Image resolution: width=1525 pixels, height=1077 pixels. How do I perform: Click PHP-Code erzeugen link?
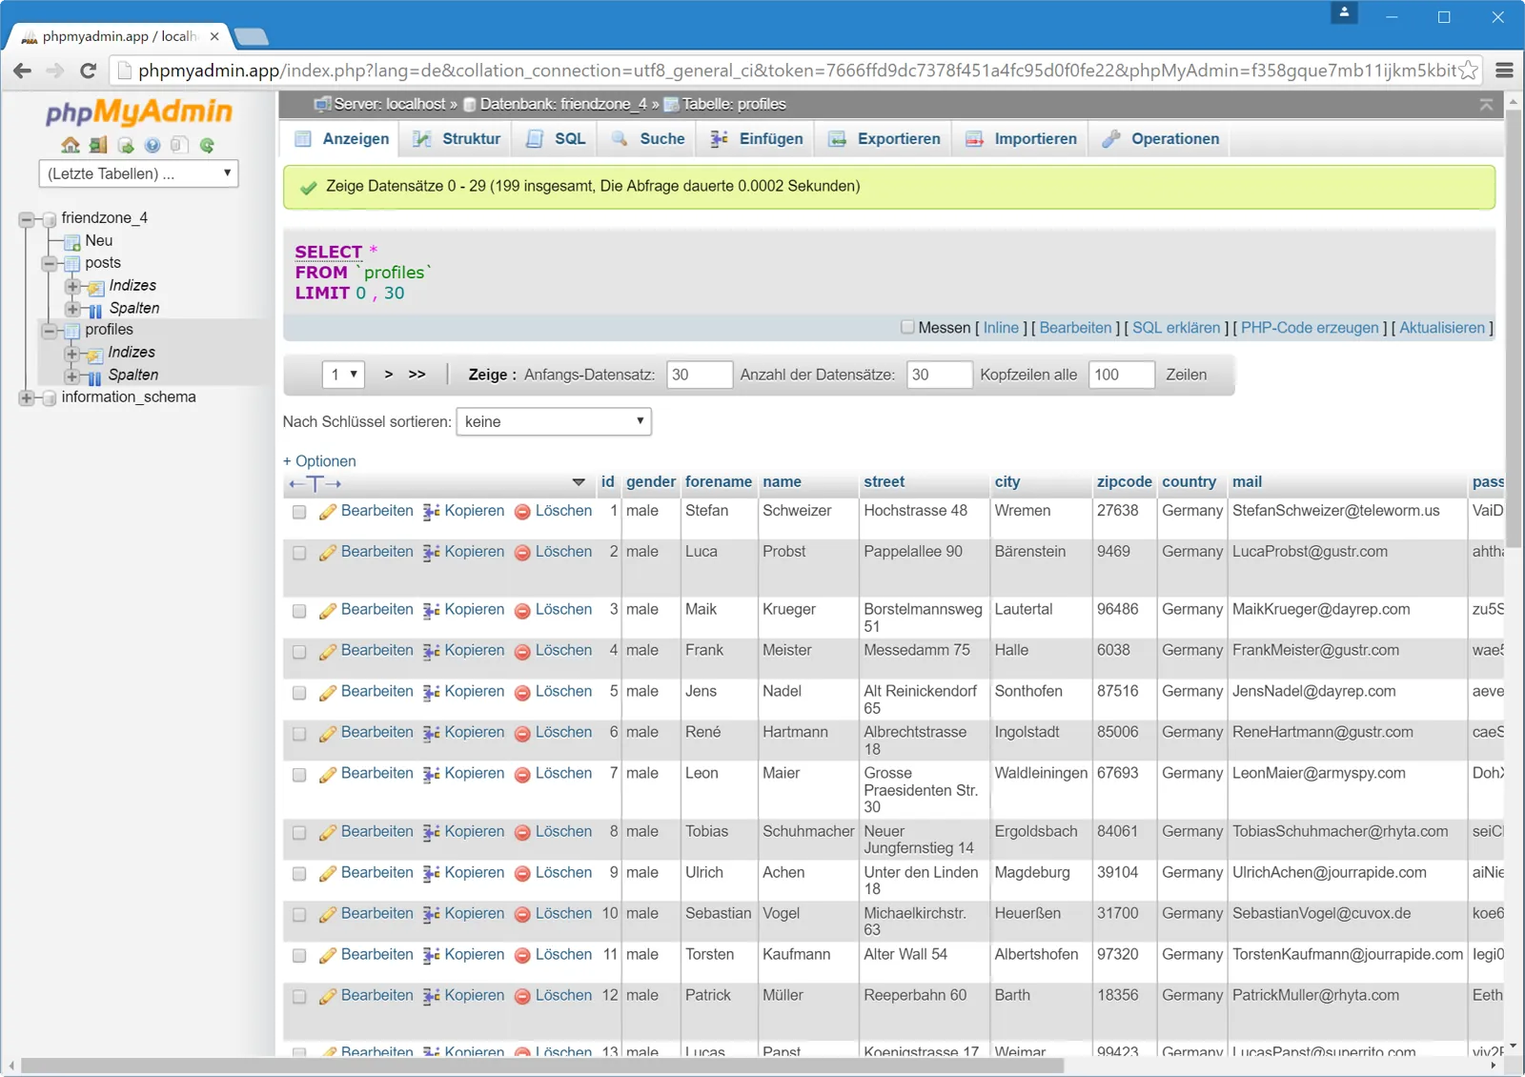click(x=1310, y=328)
